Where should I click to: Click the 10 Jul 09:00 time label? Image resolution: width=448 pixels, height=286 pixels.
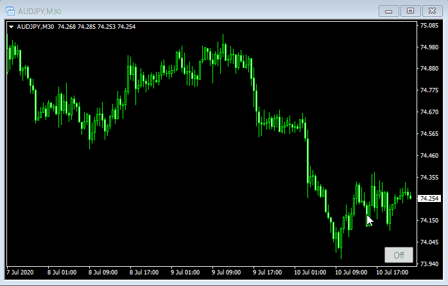coord(351,273)
